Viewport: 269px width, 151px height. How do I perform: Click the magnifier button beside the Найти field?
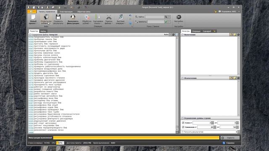166,17
